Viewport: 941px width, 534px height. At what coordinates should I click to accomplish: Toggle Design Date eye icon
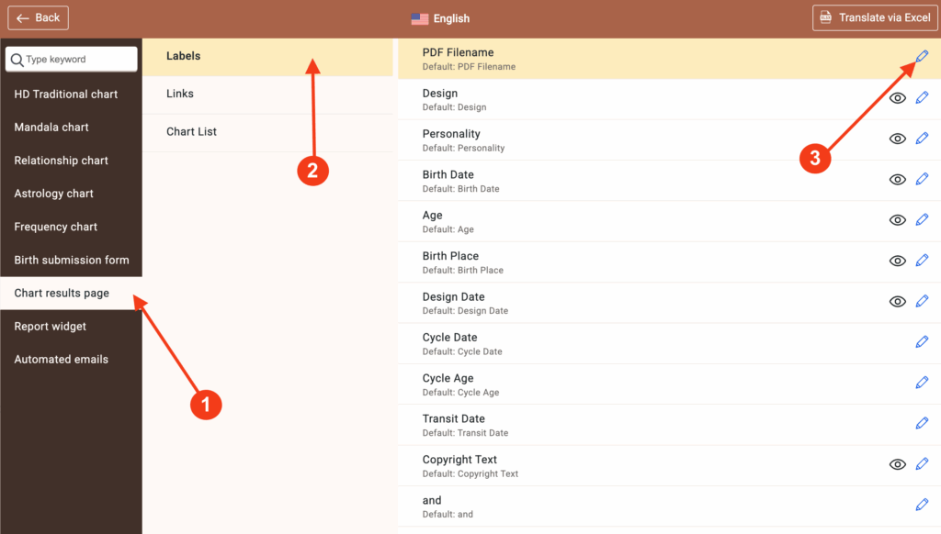(x=898, y=301)
